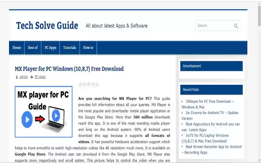Open the Tutorials menu item
This screenshot has height=163, width=261.
click(70, 48)
